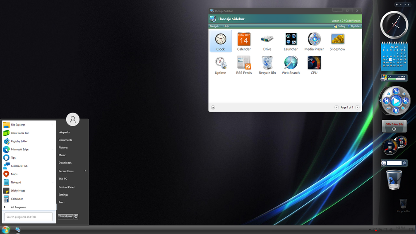The image size is (416, 234).
Task: Click the analog clock gadget on sidebar
Action: click(394, 25)
